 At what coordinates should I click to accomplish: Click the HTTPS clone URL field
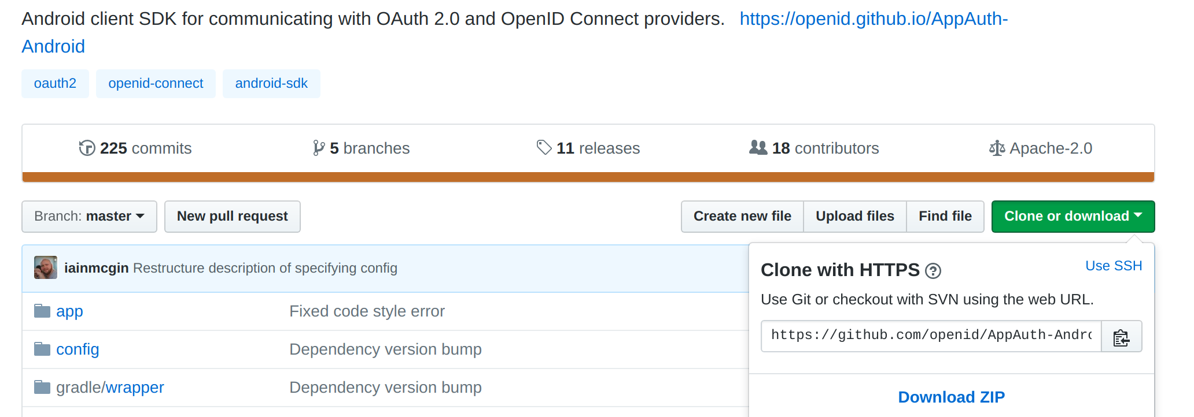click(x=931, y=336)
